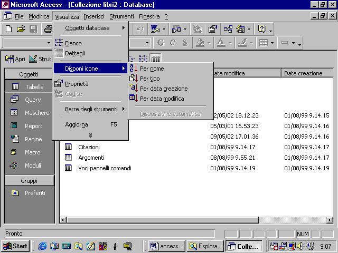The image size is (338, 253).
Task: Click the fill color bucket icon
Action: tap(200, 43)
